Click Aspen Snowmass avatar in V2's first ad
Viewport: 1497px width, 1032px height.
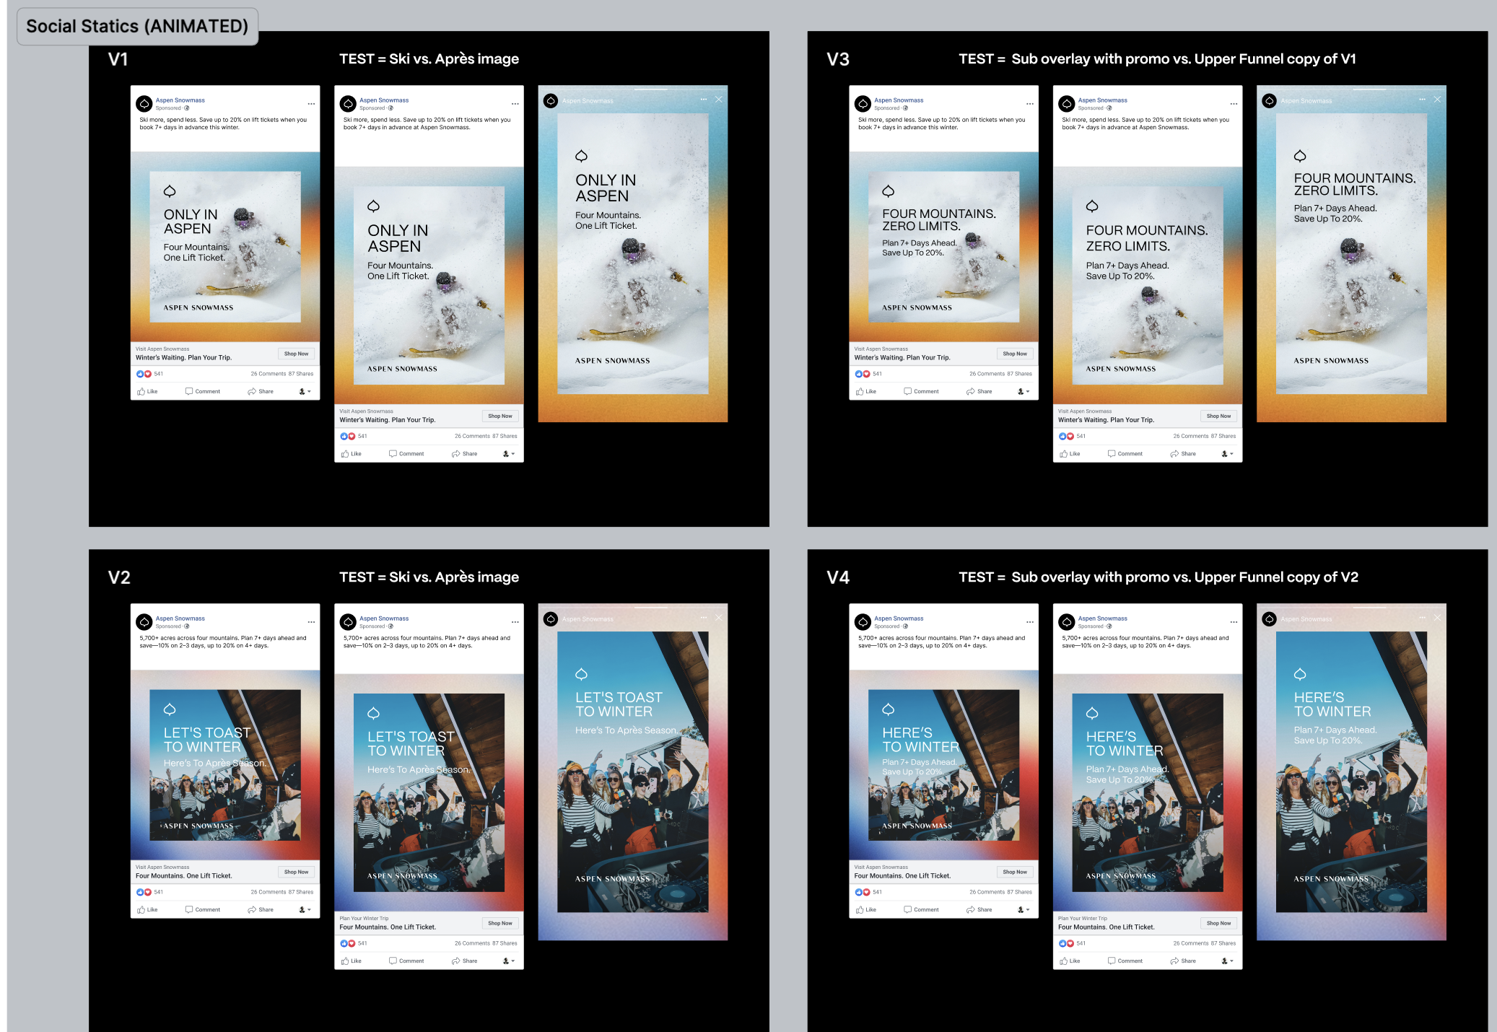[x=144, y=621]
